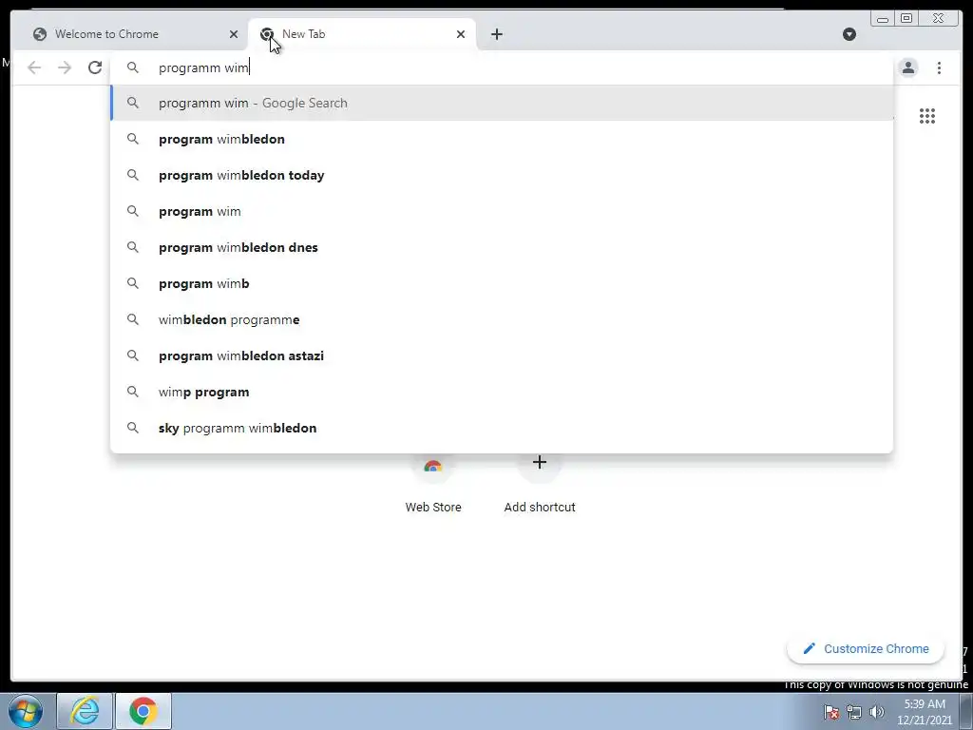The width and height of the screenshot is (973, 730).
Task: Open the Action Center flag icon
Action: pos(831,712)
